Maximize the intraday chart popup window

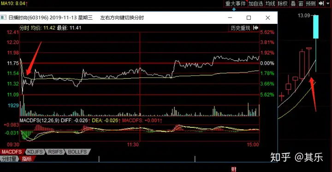[x=249, y=18]
